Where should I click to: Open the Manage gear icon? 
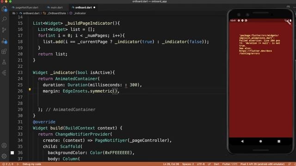coord(4,156)
